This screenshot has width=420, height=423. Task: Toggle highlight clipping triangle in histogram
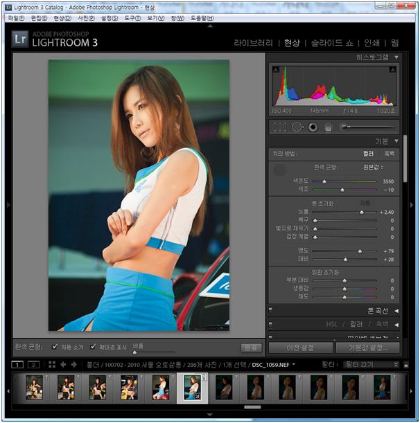pos(393,70)
